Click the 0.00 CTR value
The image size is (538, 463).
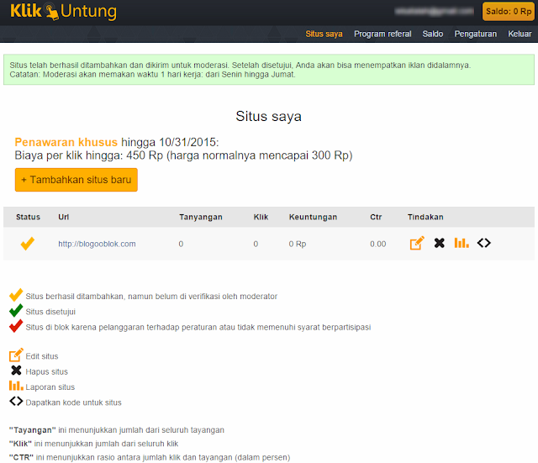[x=377, y=244]
